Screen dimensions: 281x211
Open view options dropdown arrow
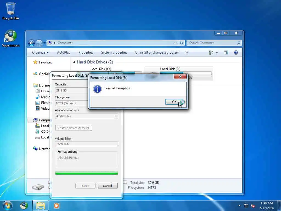(x=217, y=52)
